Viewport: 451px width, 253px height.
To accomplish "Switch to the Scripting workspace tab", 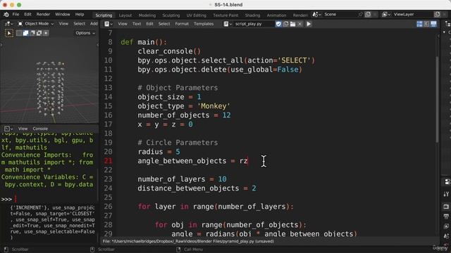I will 104,15.
